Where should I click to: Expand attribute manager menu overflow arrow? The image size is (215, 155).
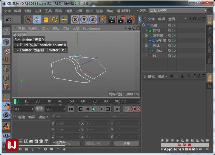pyautogui.click(x=166, y=76)
